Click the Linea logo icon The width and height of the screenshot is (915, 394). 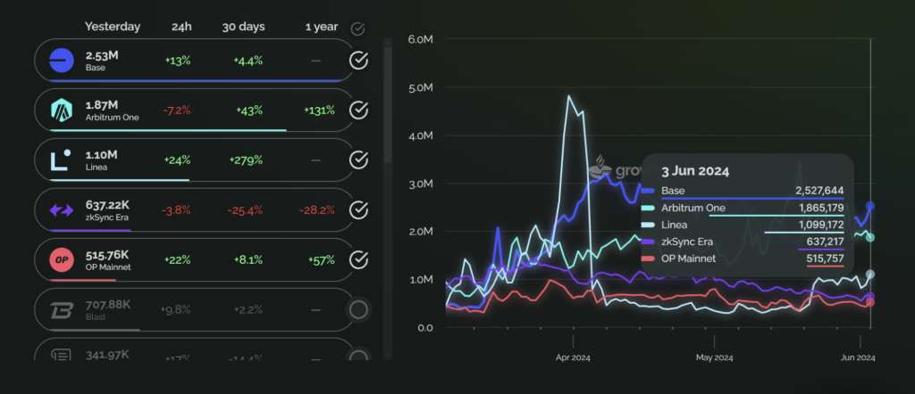coord(61,160)
